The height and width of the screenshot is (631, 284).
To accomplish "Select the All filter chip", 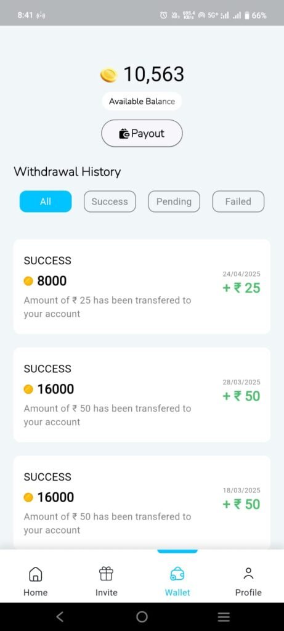I will pos(46,202).
